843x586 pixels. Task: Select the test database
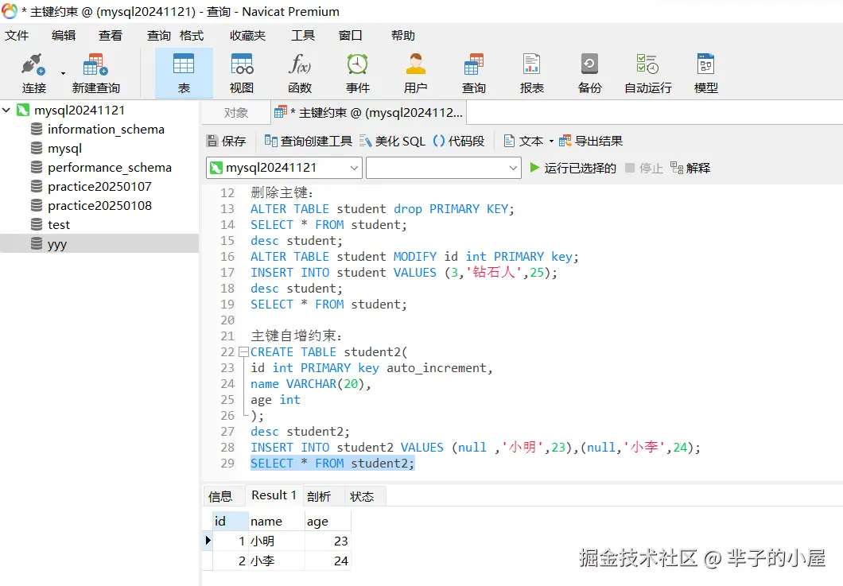tap(59, 225)
